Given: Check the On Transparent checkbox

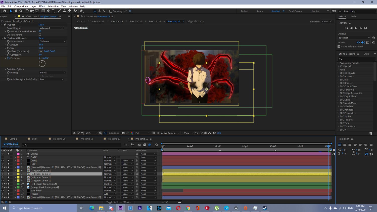Looking at the screenshot, I should tap(40, 35).
